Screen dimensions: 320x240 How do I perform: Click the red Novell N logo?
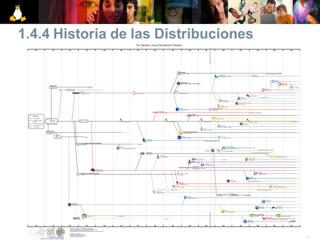click(x=264, y=218)
